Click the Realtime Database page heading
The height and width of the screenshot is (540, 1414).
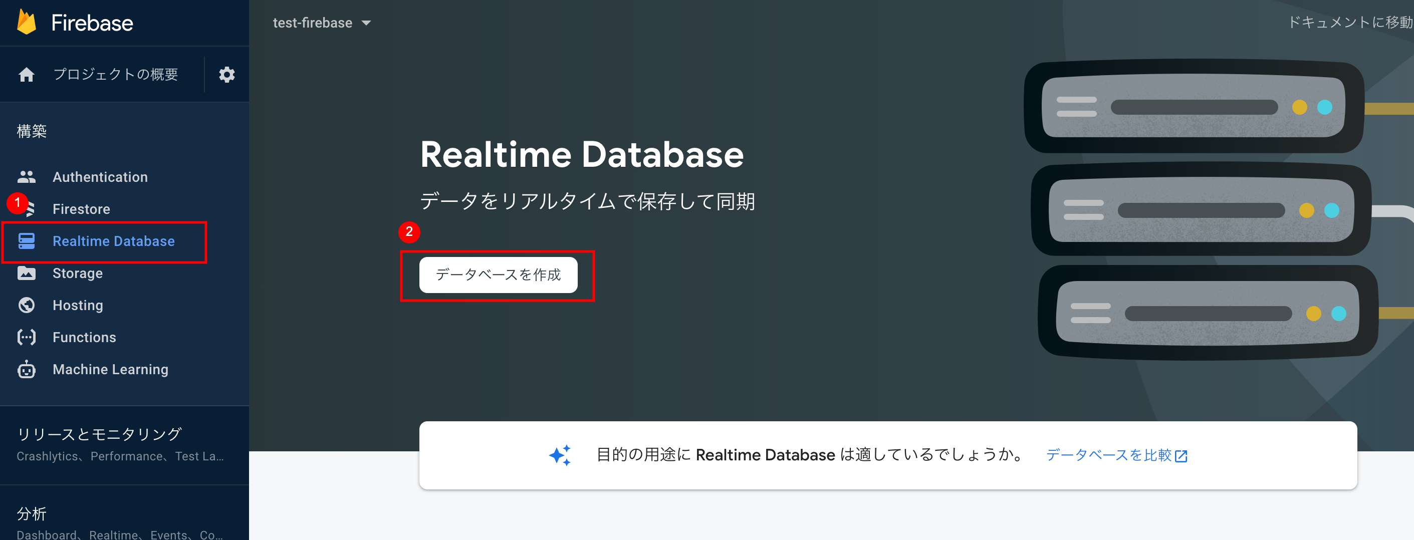click(x=581, y=154)
